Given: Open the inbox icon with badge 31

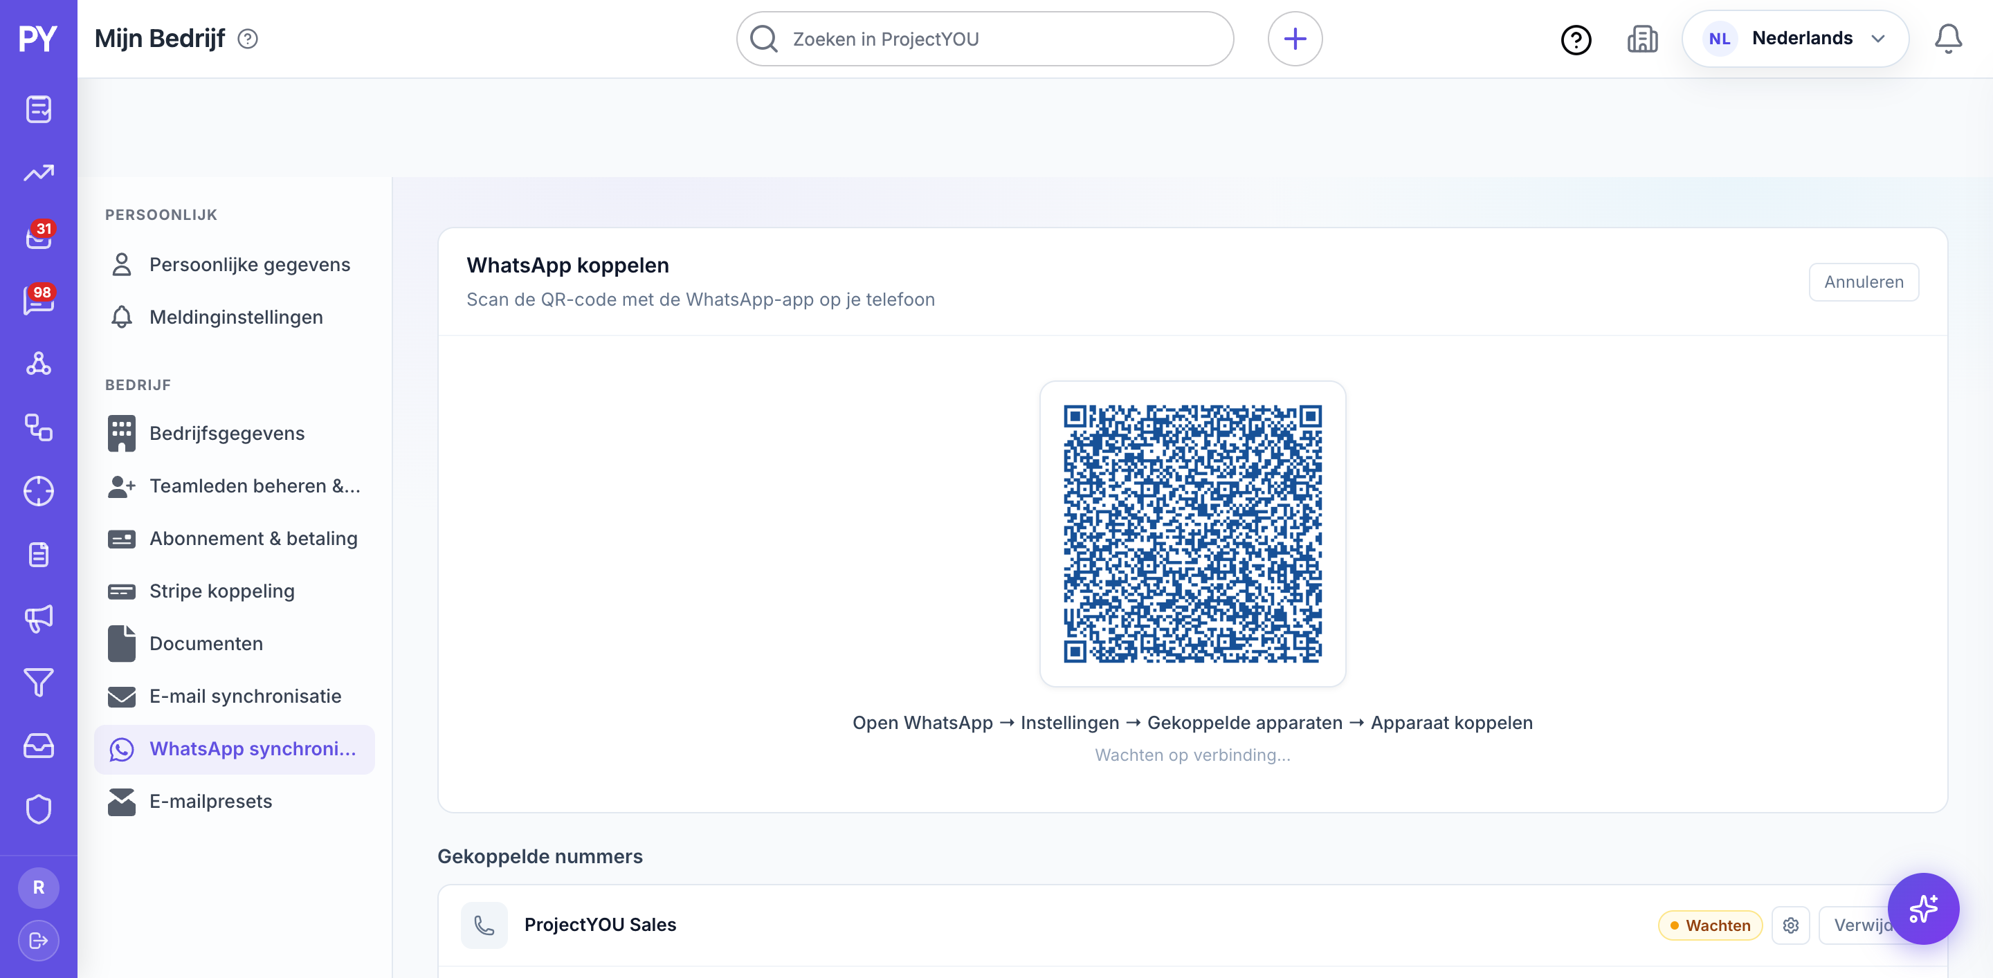Looking at the screenshot, I should coord(39,236).
